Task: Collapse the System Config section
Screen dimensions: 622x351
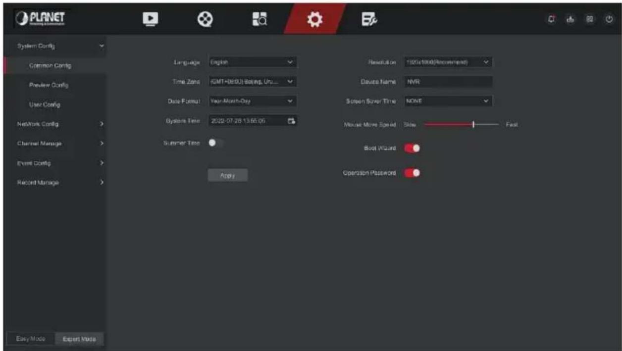Action: (54, 46)
